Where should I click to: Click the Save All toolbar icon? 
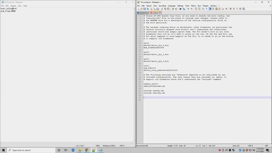pyautogui.click(x=148, y=8)
